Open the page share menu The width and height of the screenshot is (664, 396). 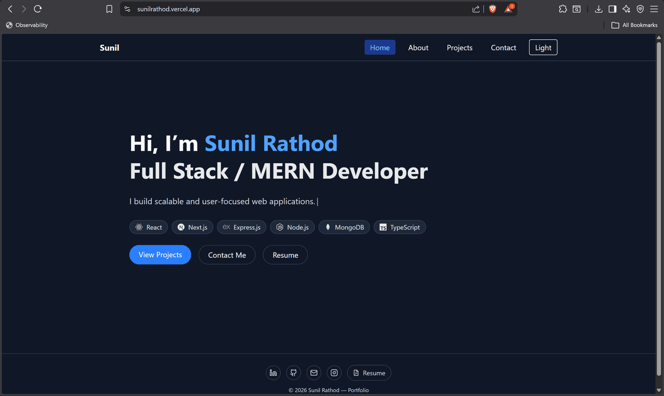point(475,9)
